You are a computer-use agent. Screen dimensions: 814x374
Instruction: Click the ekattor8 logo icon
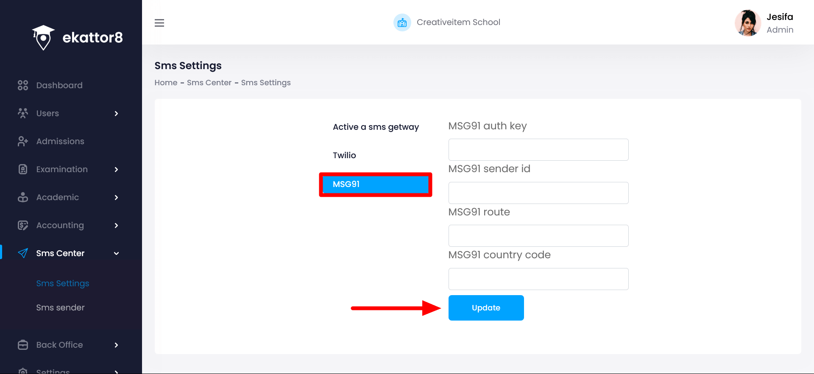coord(43,37)
